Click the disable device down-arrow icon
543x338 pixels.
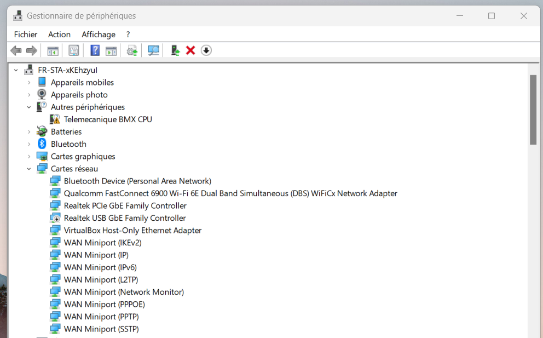pyautogui.click(x=206, y=50)
